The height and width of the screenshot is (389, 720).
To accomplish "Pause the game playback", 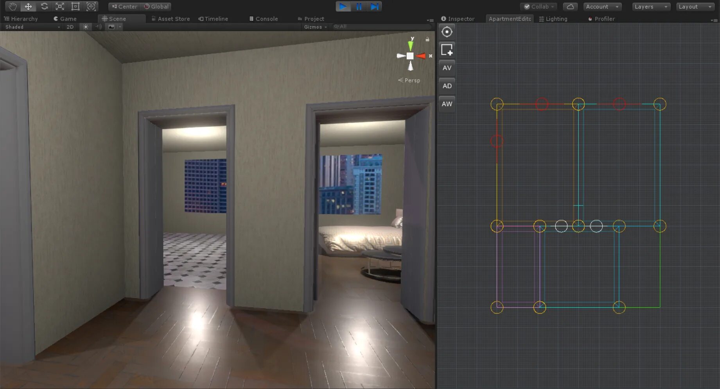I will tap(359, 6).
